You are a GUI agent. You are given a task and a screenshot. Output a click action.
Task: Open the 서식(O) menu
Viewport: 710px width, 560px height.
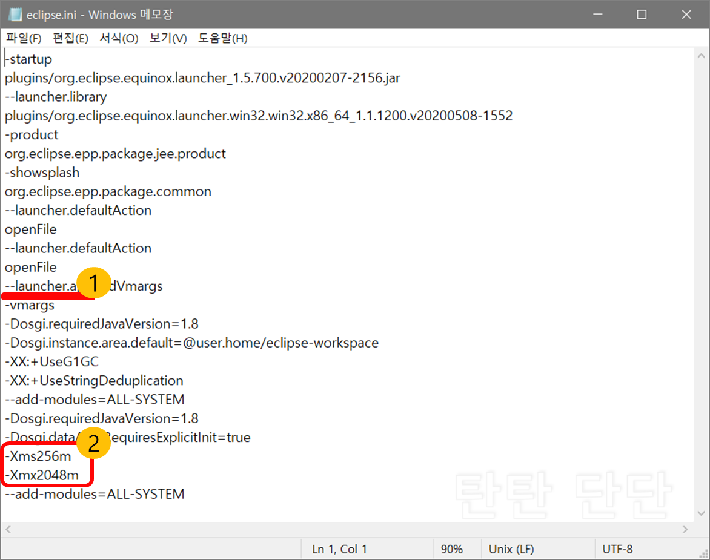(119, 39)
